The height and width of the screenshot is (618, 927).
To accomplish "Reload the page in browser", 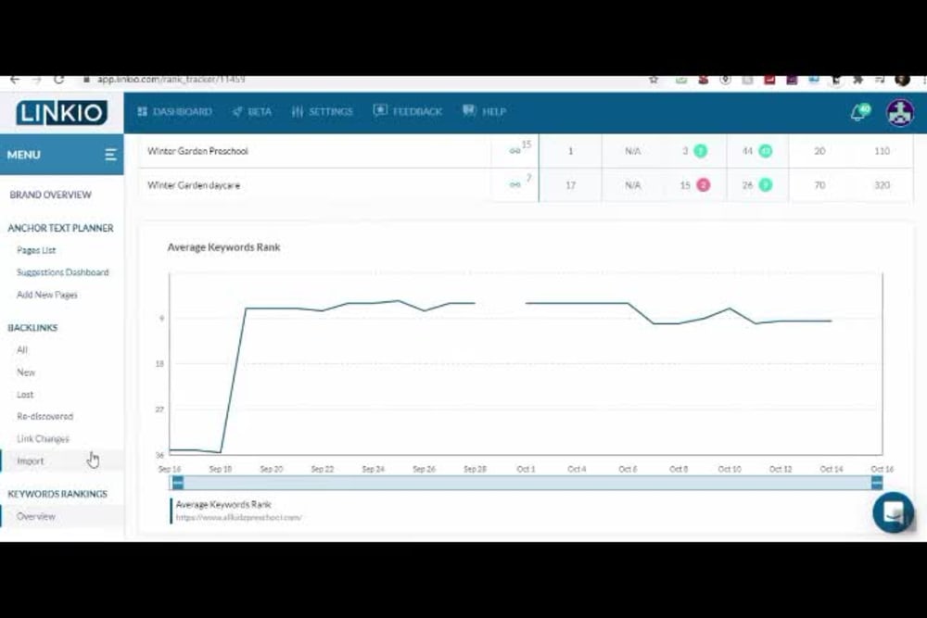I will click(x=58, y=80).
